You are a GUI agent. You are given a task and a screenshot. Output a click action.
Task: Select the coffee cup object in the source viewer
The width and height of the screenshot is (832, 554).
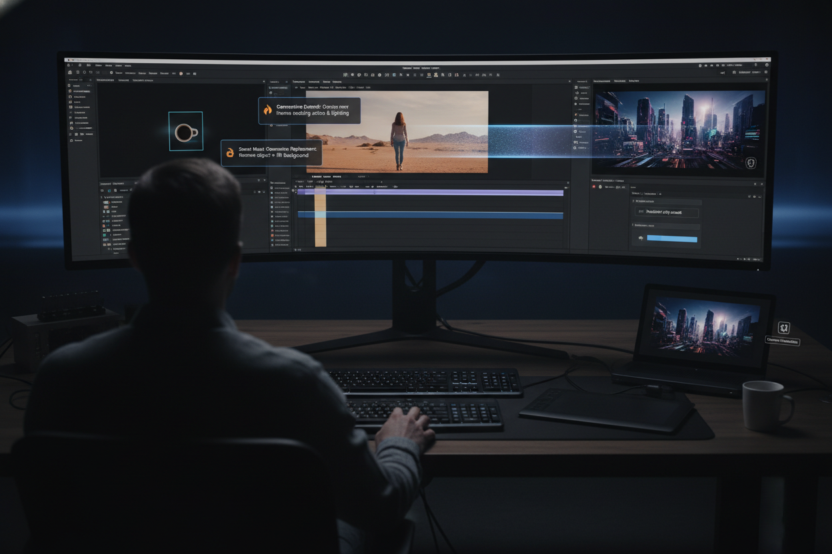(185, 132)
